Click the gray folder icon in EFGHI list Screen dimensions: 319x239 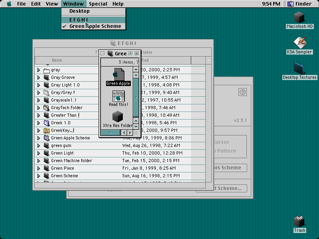coord(47,70)
